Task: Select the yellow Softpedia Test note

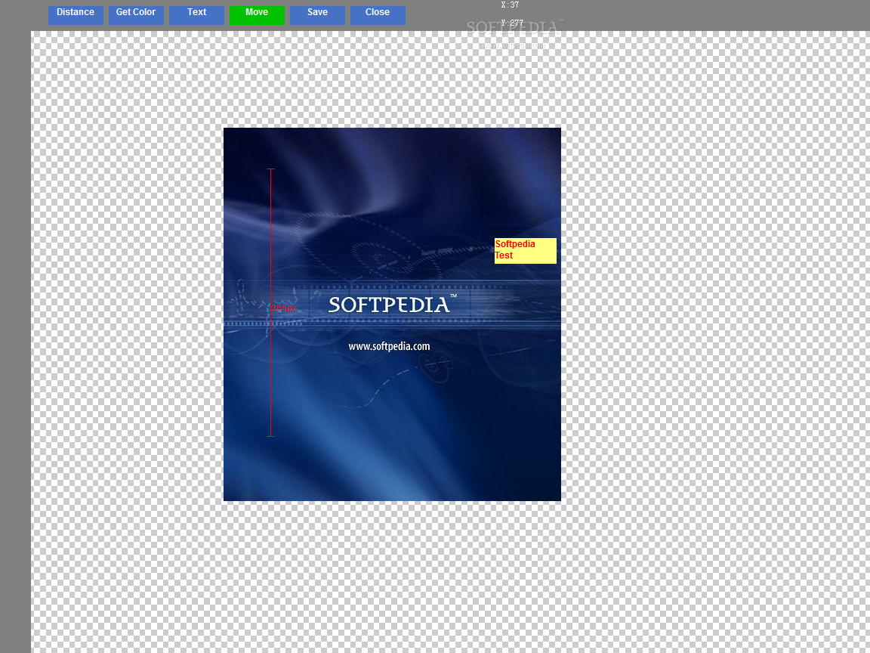Action: tap(526, 250)
